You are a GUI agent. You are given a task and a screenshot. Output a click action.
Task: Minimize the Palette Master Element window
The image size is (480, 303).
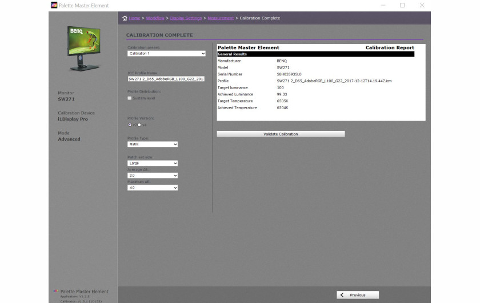pos(383,5)
